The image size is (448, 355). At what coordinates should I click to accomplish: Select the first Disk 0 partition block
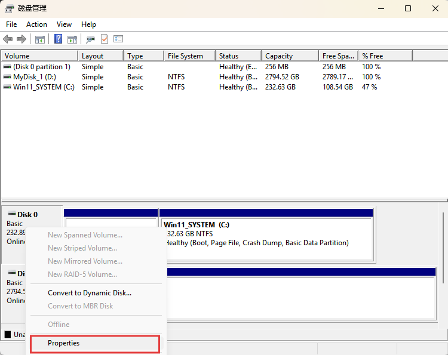tap(111, 218)
